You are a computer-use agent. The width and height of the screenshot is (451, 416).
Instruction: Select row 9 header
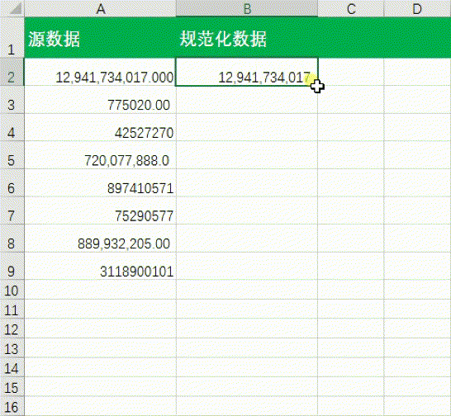(x=12, y=266)
